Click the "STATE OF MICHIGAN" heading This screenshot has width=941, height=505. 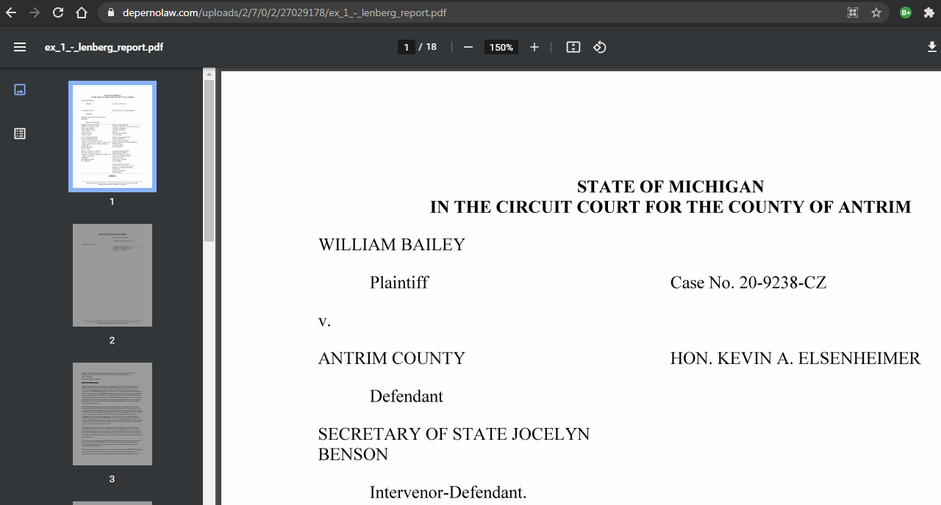tap(670, 186)
